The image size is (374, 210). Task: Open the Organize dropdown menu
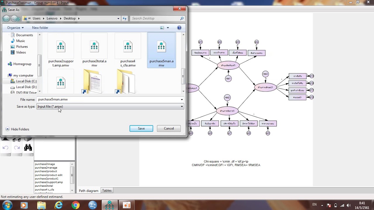click(x=15, y=28)
